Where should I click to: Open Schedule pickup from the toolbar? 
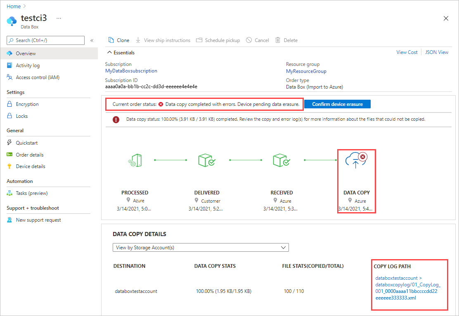coord(218,40)
